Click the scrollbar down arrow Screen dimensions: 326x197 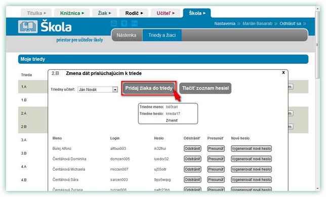coord(317,188)
